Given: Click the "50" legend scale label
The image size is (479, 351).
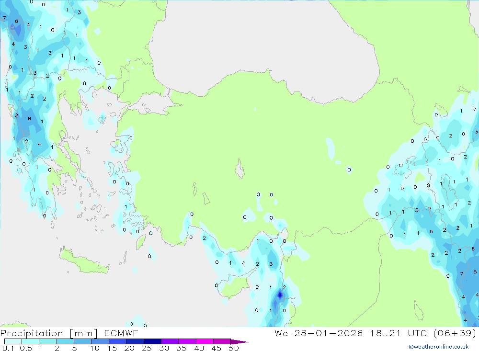Looking at the screenshot, I should [234, 348].
